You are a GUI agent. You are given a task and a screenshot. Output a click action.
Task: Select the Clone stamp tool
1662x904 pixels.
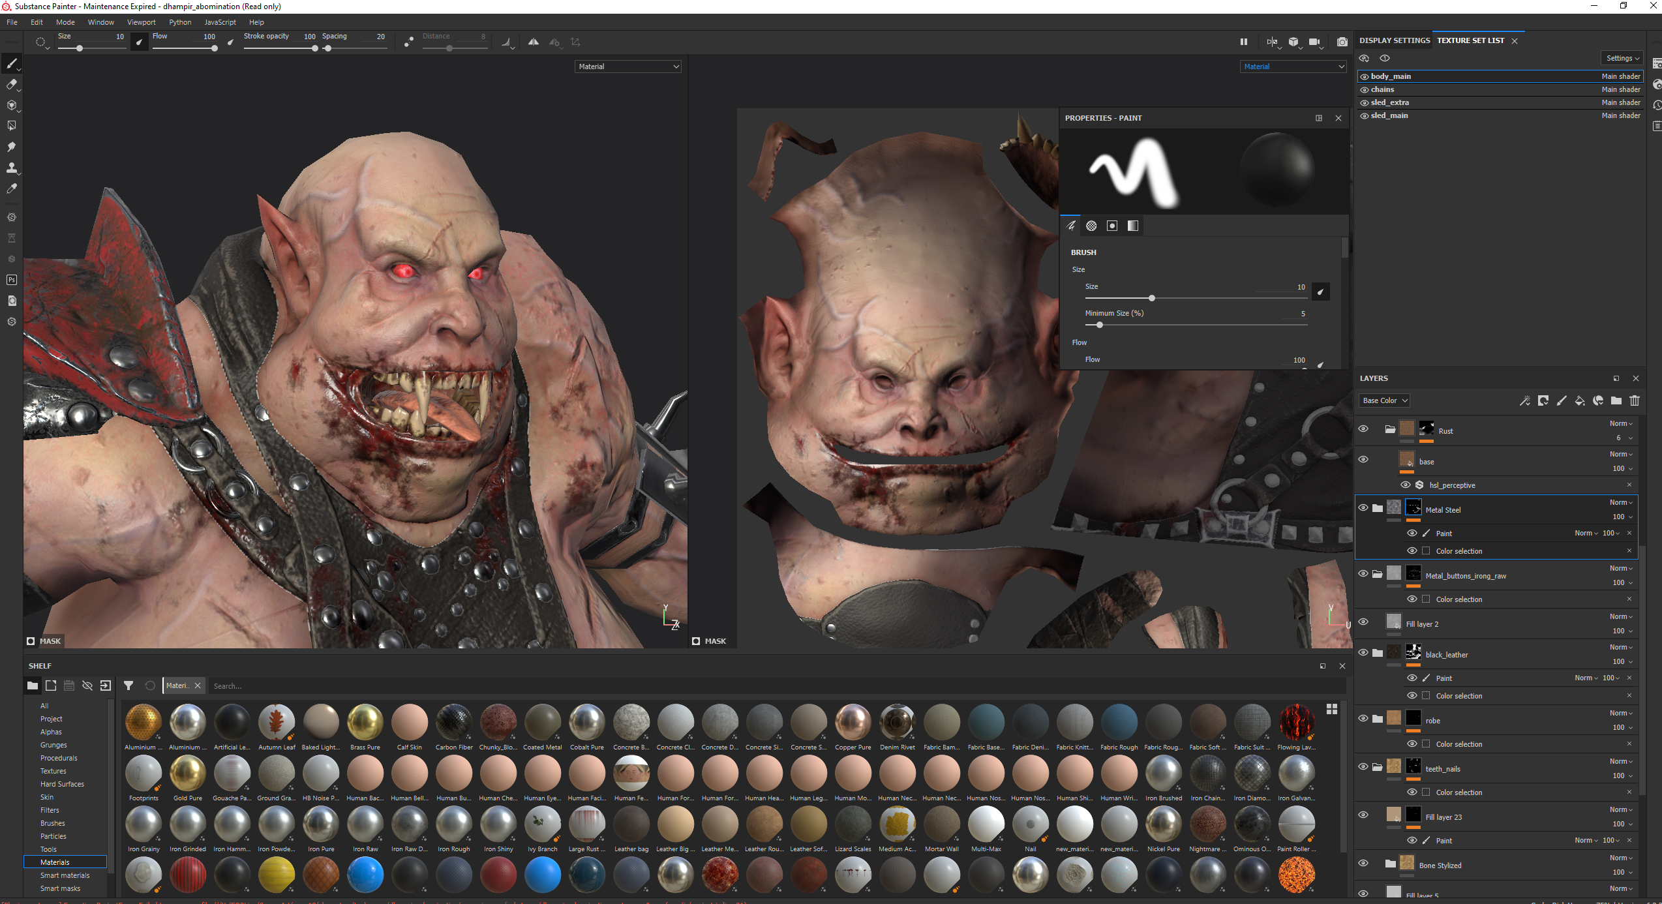tap(12, 168)
